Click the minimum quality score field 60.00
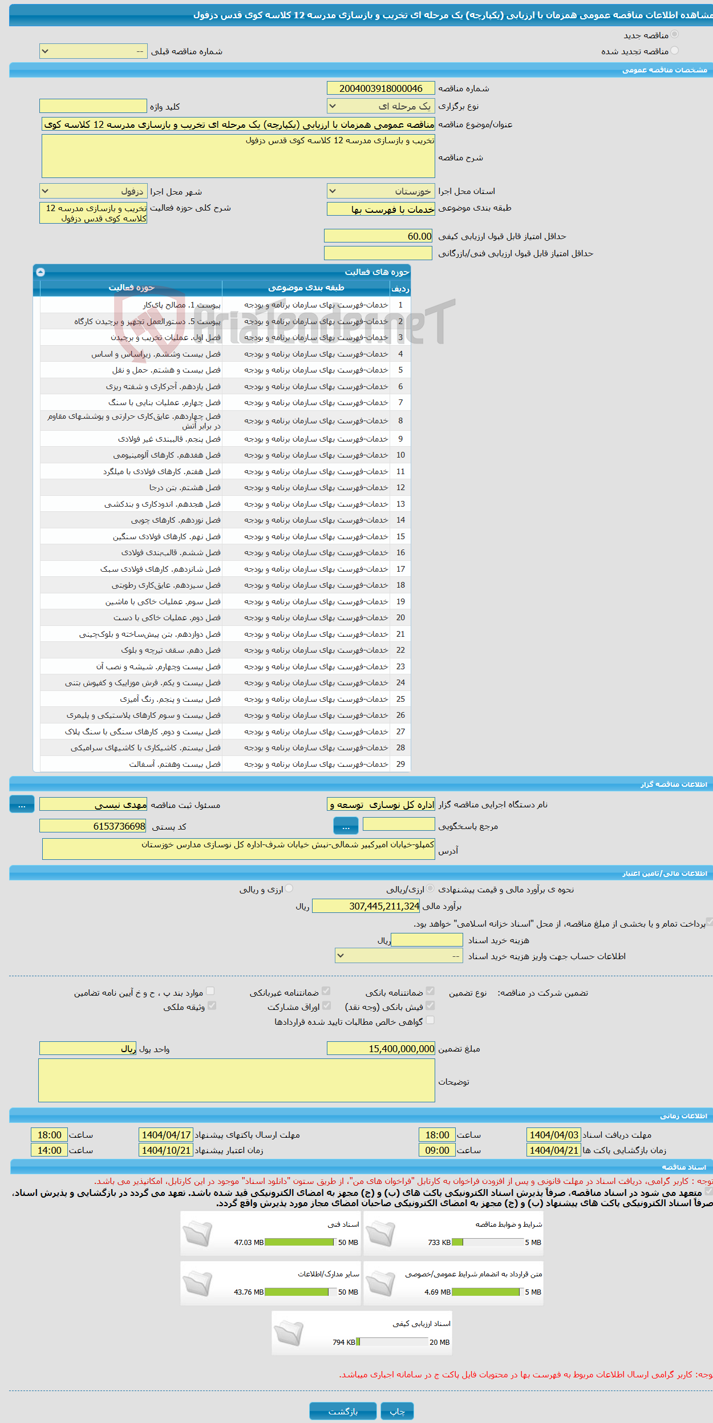This screenshot has width=713, height=1423. tap(378, 236)
